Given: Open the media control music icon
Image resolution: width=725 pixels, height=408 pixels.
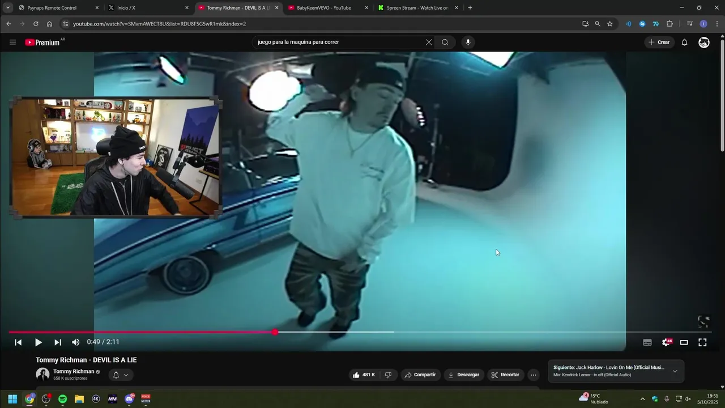Looking at the screenshot, I should tap(689, 24).
